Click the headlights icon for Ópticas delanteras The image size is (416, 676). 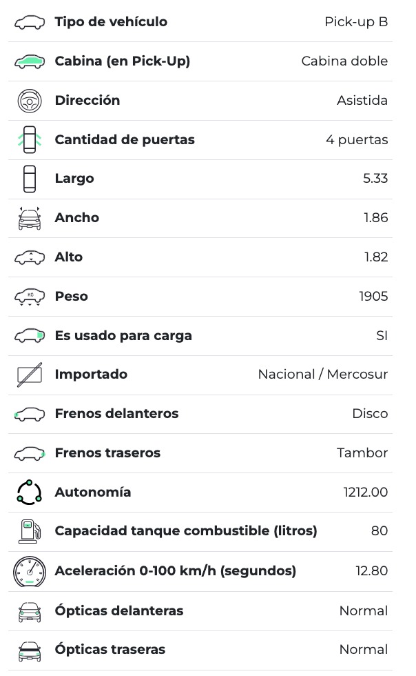click(x=30, y=611)
